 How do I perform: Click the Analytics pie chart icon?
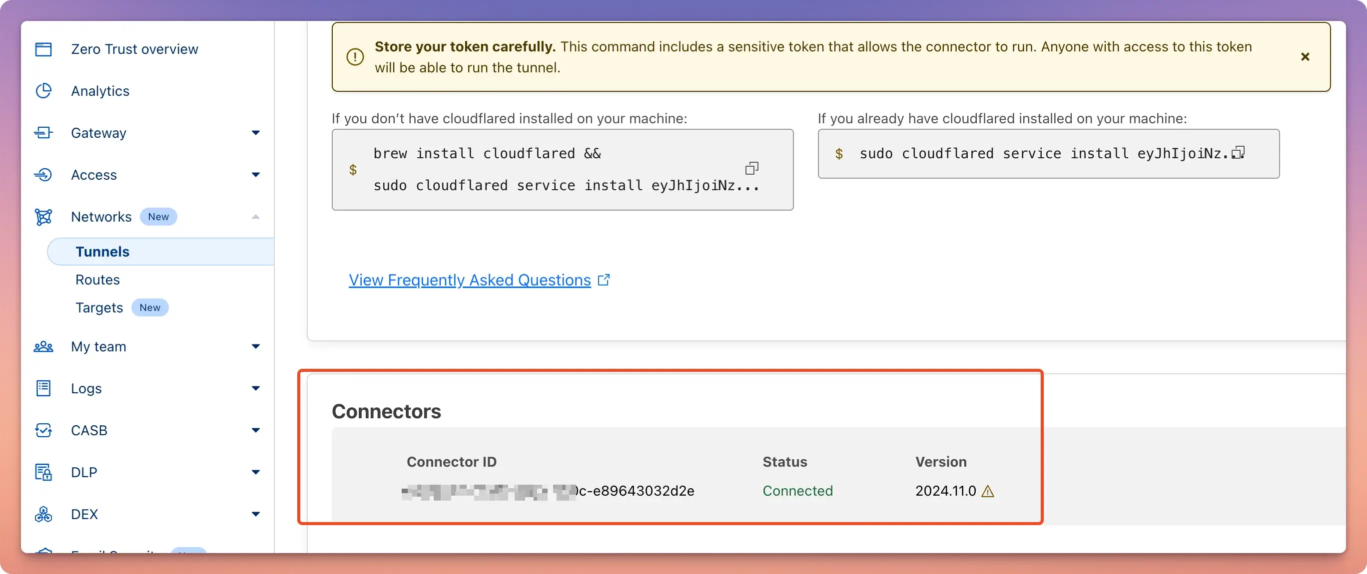coord(43,91)
